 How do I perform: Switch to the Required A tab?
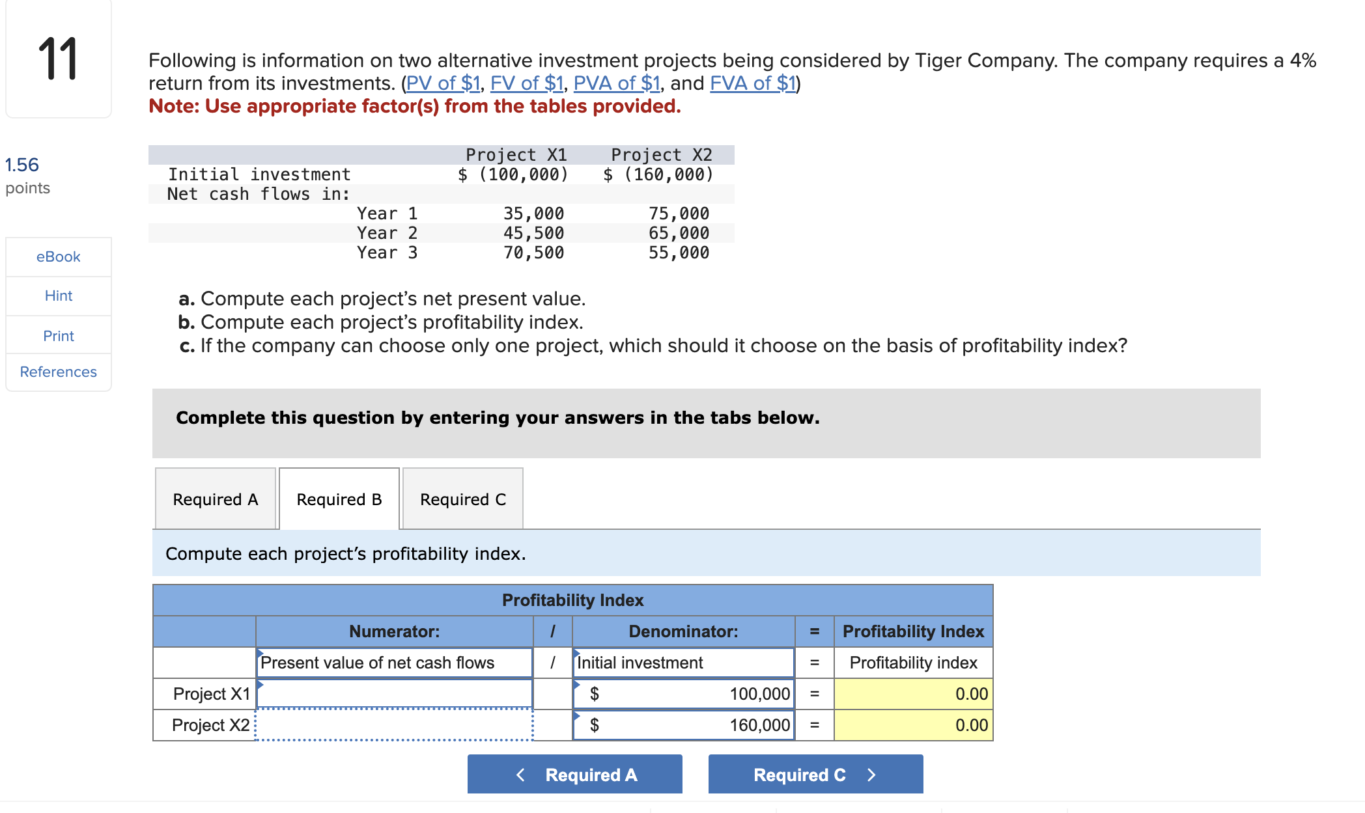[x=215, y=499]
